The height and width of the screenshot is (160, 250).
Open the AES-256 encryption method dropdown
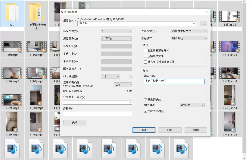[192, 105]
